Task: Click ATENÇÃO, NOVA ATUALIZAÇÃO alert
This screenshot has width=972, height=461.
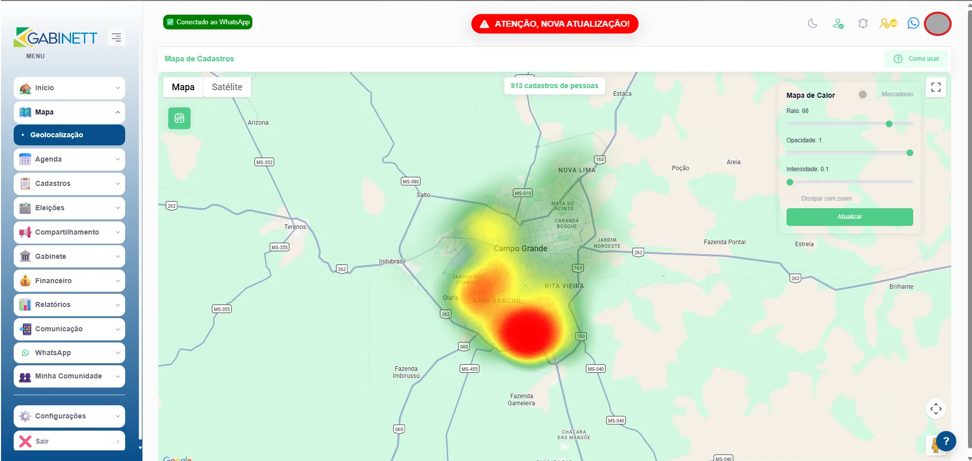Action: point(555,24)
